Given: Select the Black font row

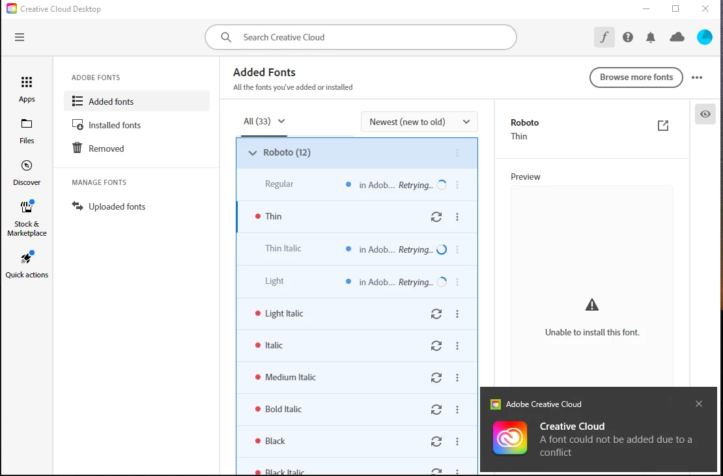Looking at the screenshot, I should [x=357, y=441].
